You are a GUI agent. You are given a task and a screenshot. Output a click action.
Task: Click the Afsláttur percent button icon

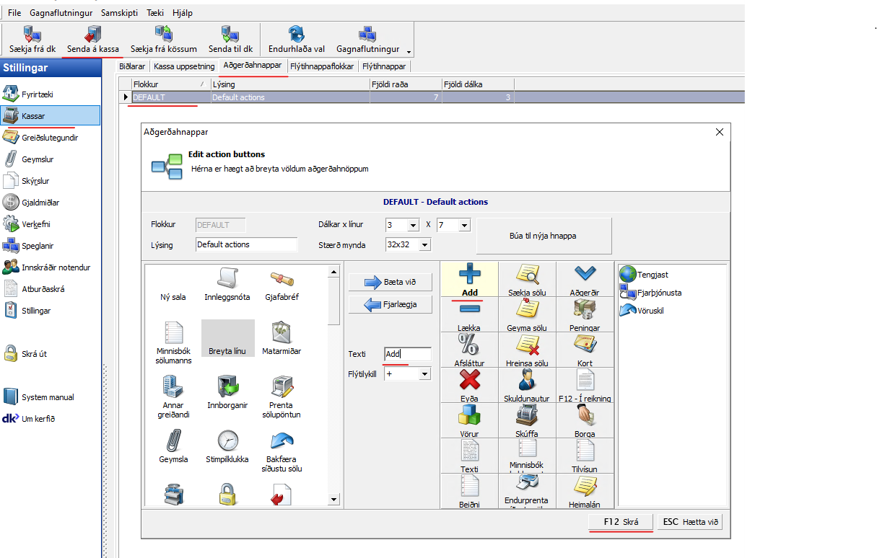coord(469,345)
